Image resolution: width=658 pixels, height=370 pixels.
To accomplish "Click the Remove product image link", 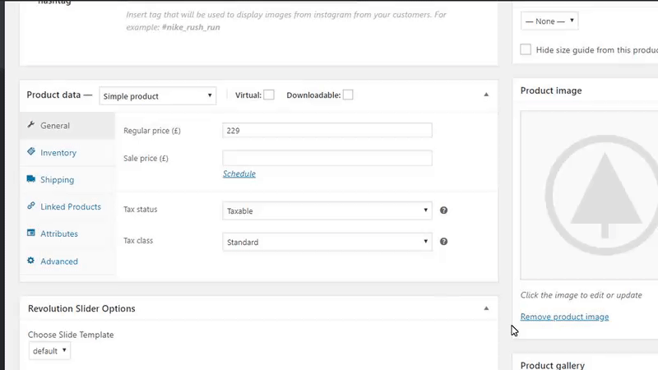I will coord(564,317).
